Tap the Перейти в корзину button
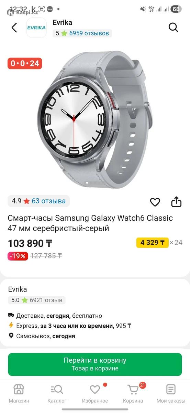The height and width of the screenshot is (413, 190). 95,364
